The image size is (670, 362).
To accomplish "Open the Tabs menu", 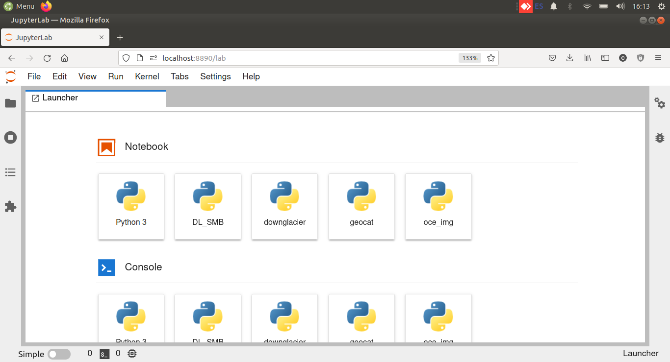I will point(180,76).
